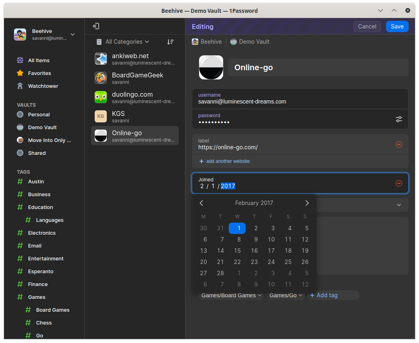Filter by the Chess tag

(44, 323)
